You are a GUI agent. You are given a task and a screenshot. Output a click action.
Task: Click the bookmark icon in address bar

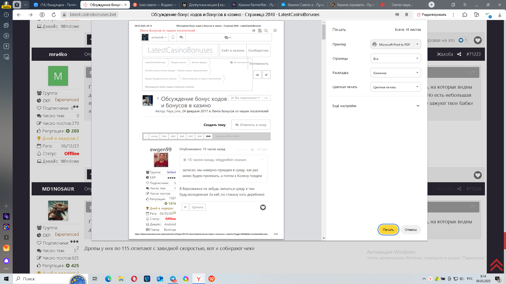pos(407,15)
